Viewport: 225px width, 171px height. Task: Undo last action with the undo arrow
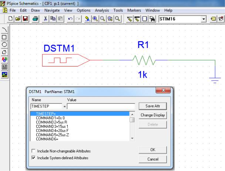(70, 19)
